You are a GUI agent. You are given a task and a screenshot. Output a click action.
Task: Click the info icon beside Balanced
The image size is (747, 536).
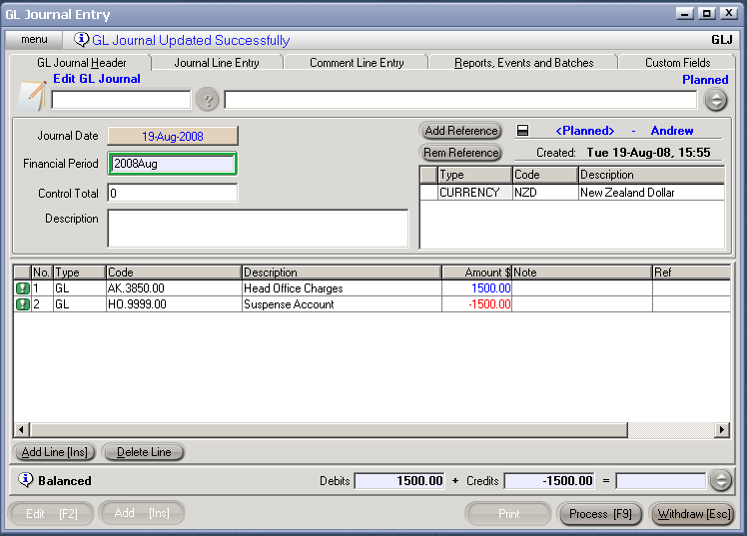25,480
